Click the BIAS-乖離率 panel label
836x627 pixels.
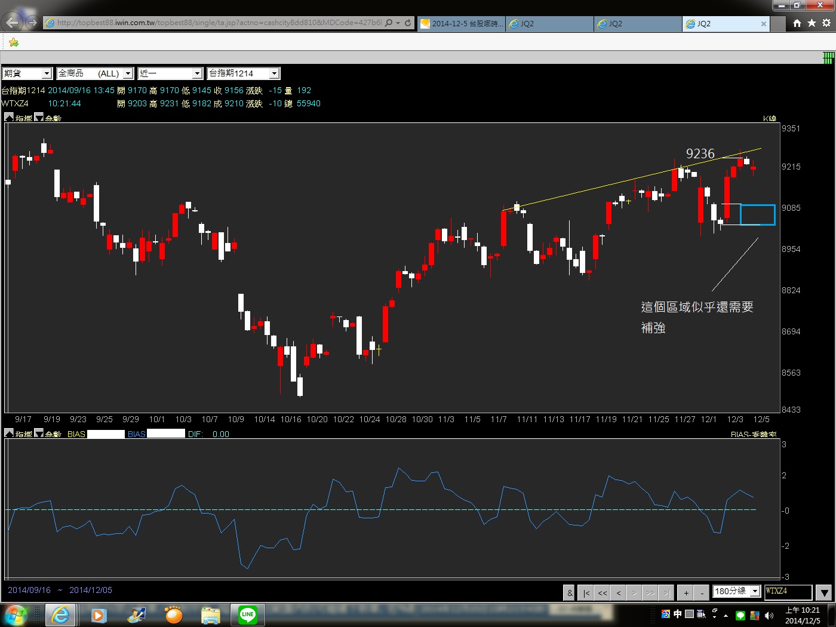pyautogui.click(x=754, y=434)
